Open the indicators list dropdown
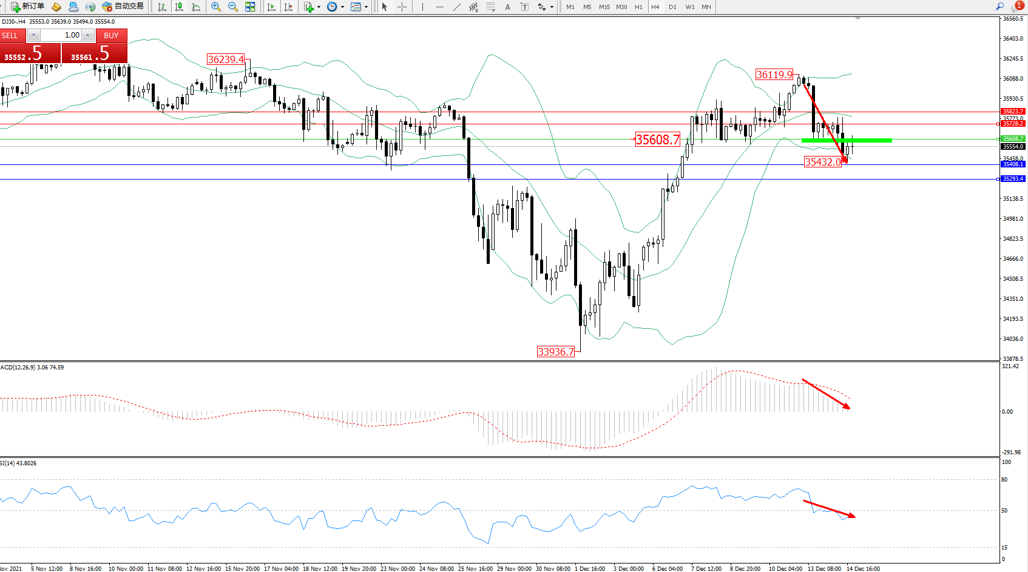Screen dimensions: 1028x572 click(x=319, y=7)
